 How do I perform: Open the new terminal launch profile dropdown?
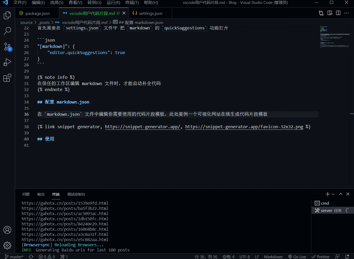333,194
